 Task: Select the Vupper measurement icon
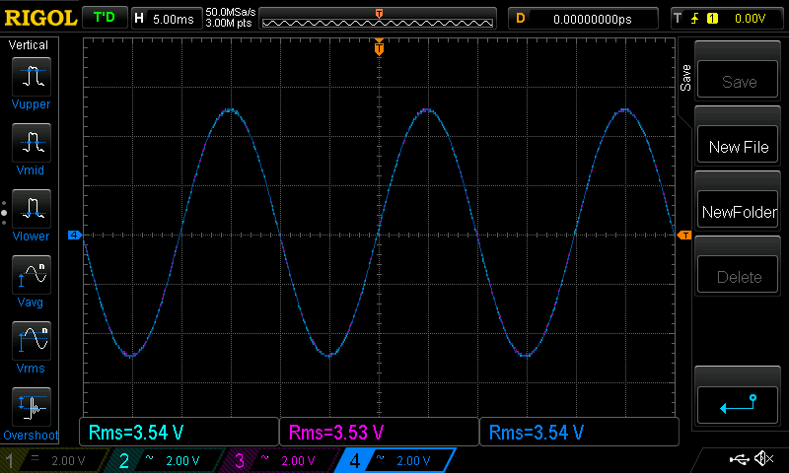point(32,77)
